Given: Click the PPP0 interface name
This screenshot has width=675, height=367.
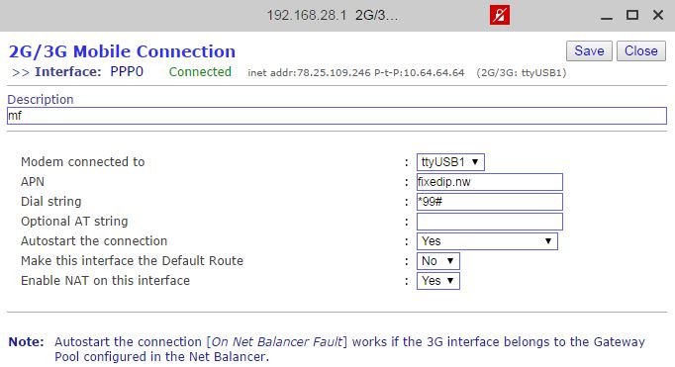Looking at the screenshot, I should pyautogui.click(x=127, y=72).
